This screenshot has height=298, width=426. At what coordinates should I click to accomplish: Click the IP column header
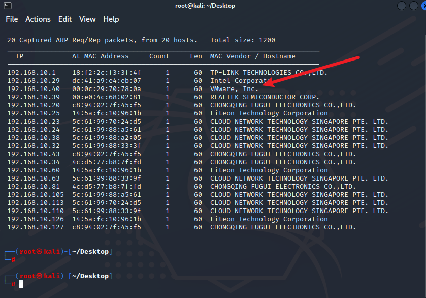[19, 56]
